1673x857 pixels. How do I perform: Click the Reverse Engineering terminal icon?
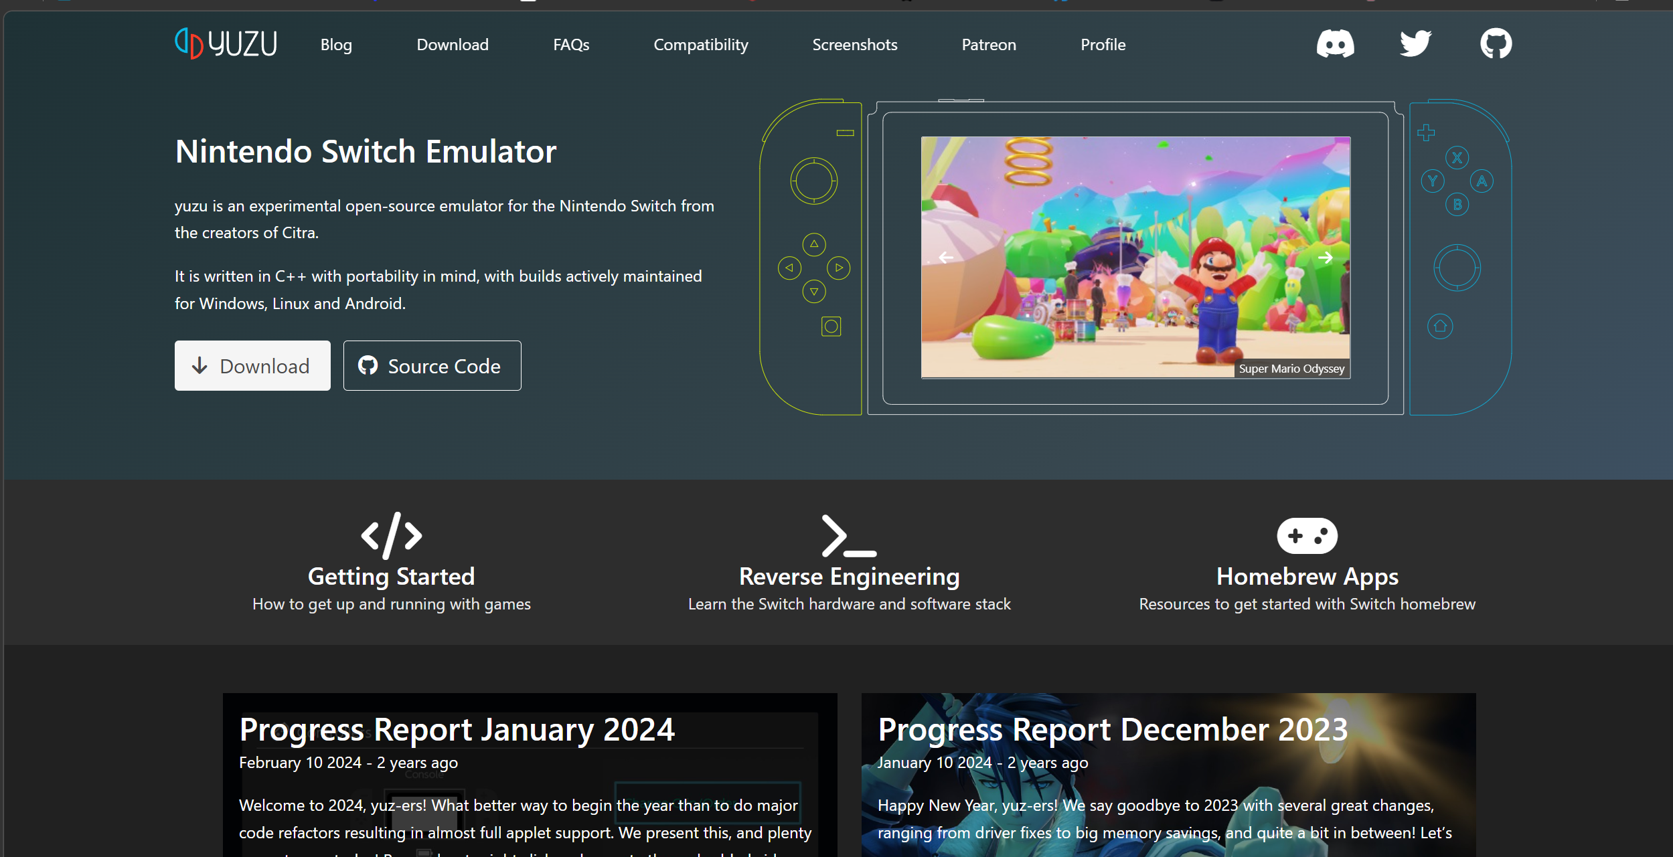tap(849, 535)
